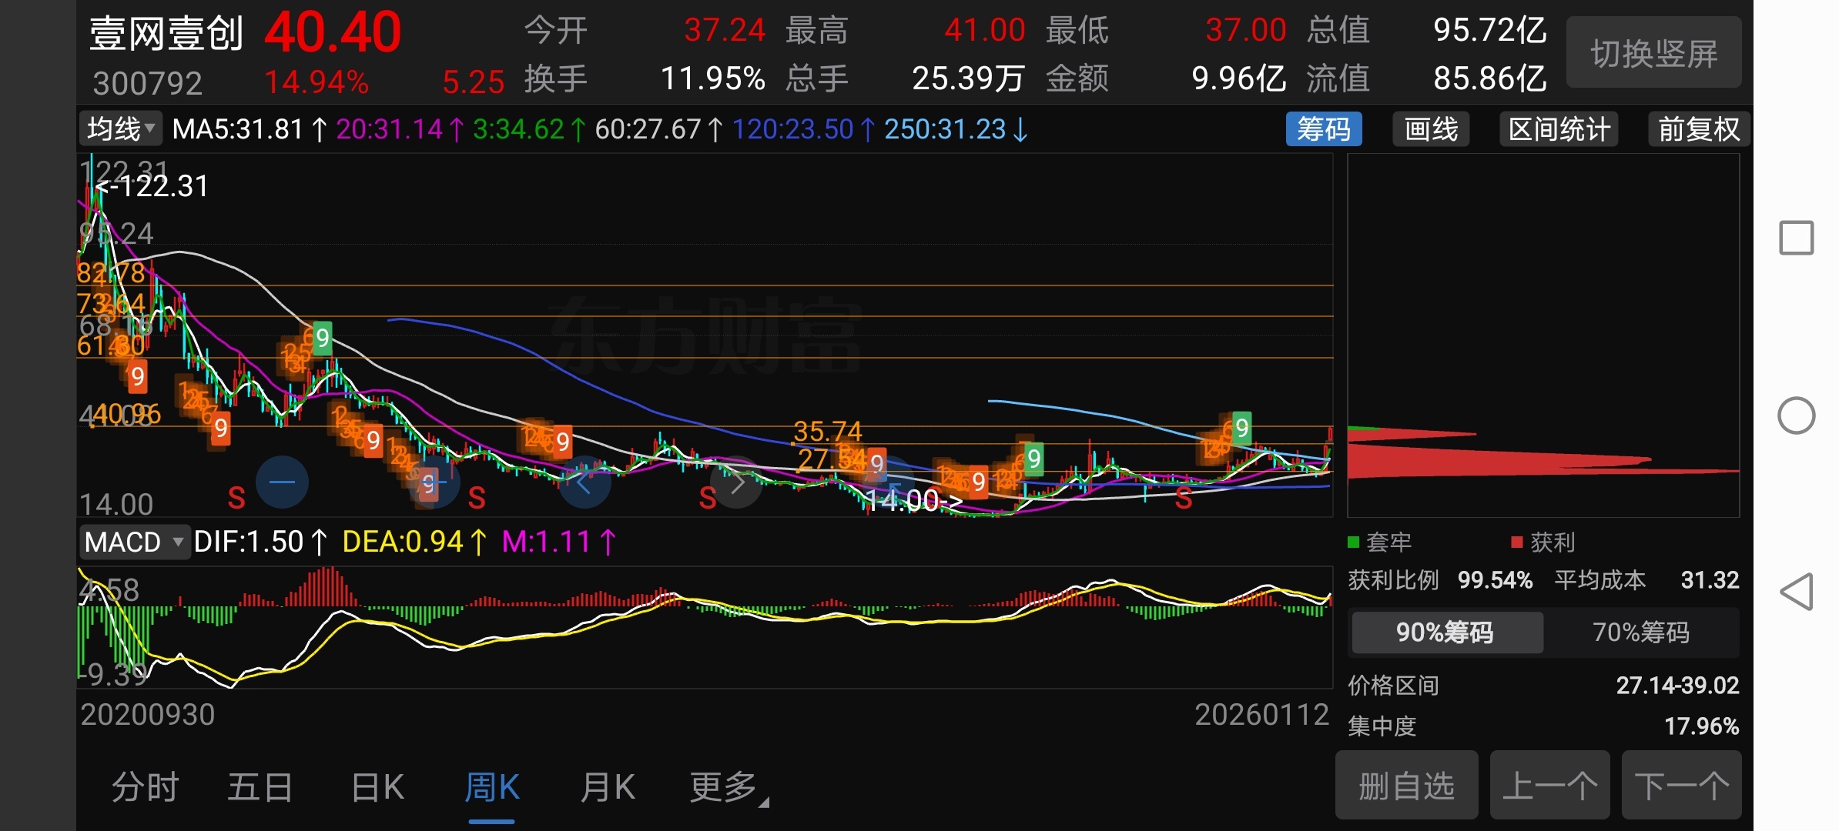Switch to the 日K tab

377,787
